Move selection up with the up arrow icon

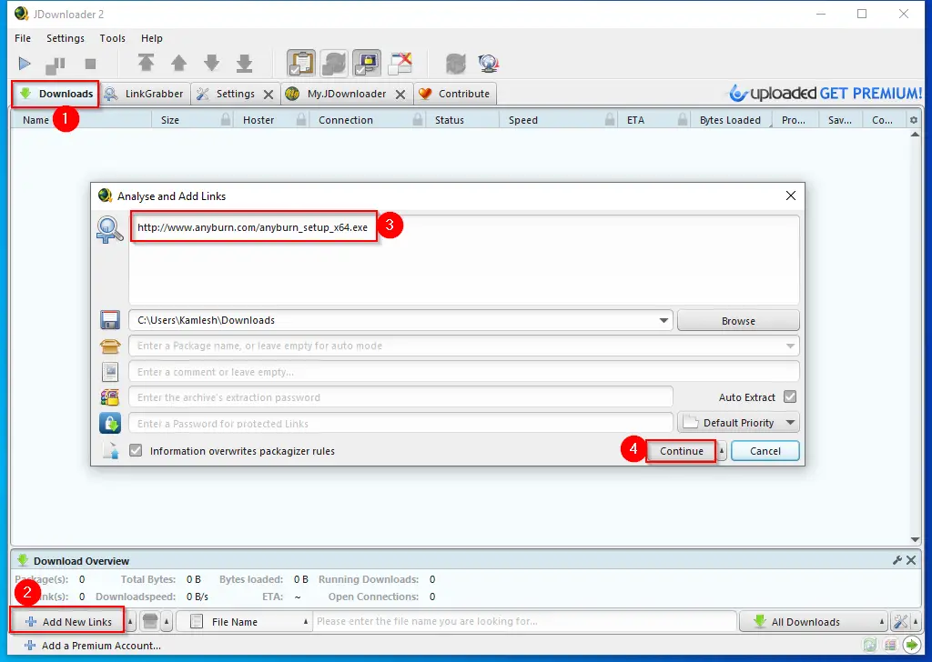pos(179,63)
